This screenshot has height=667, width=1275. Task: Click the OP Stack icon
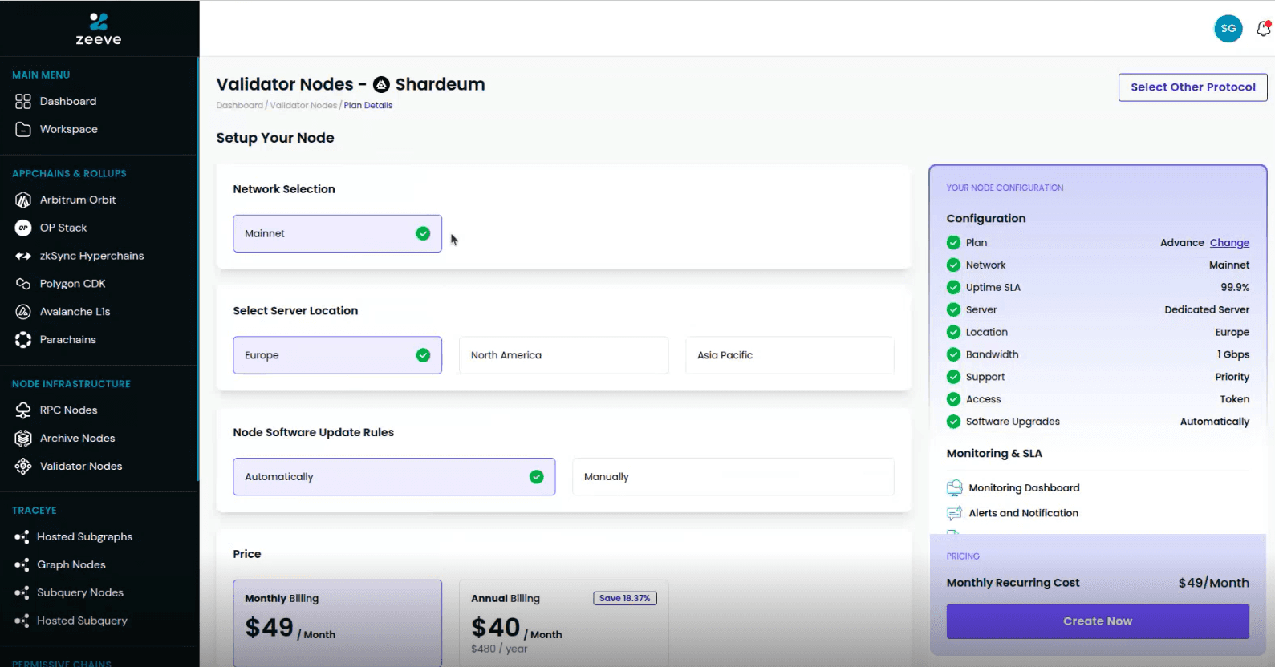(x=23, y=228)
